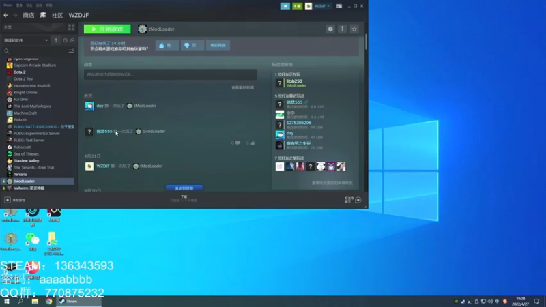Viewport: 546px width, 307px height.
Task: Open Windows Start menu
Action: [x=7, y=302]
